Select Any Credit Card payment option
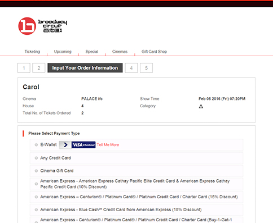Screen dimensions: 273x223 click(x=36, y=158)
